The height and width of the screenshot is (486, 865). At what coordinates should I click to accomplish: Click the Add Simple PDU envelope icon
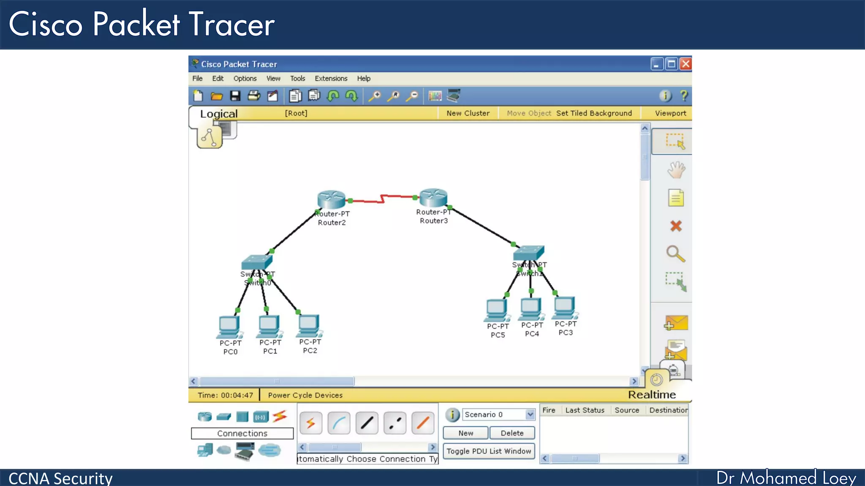point(676,324)
